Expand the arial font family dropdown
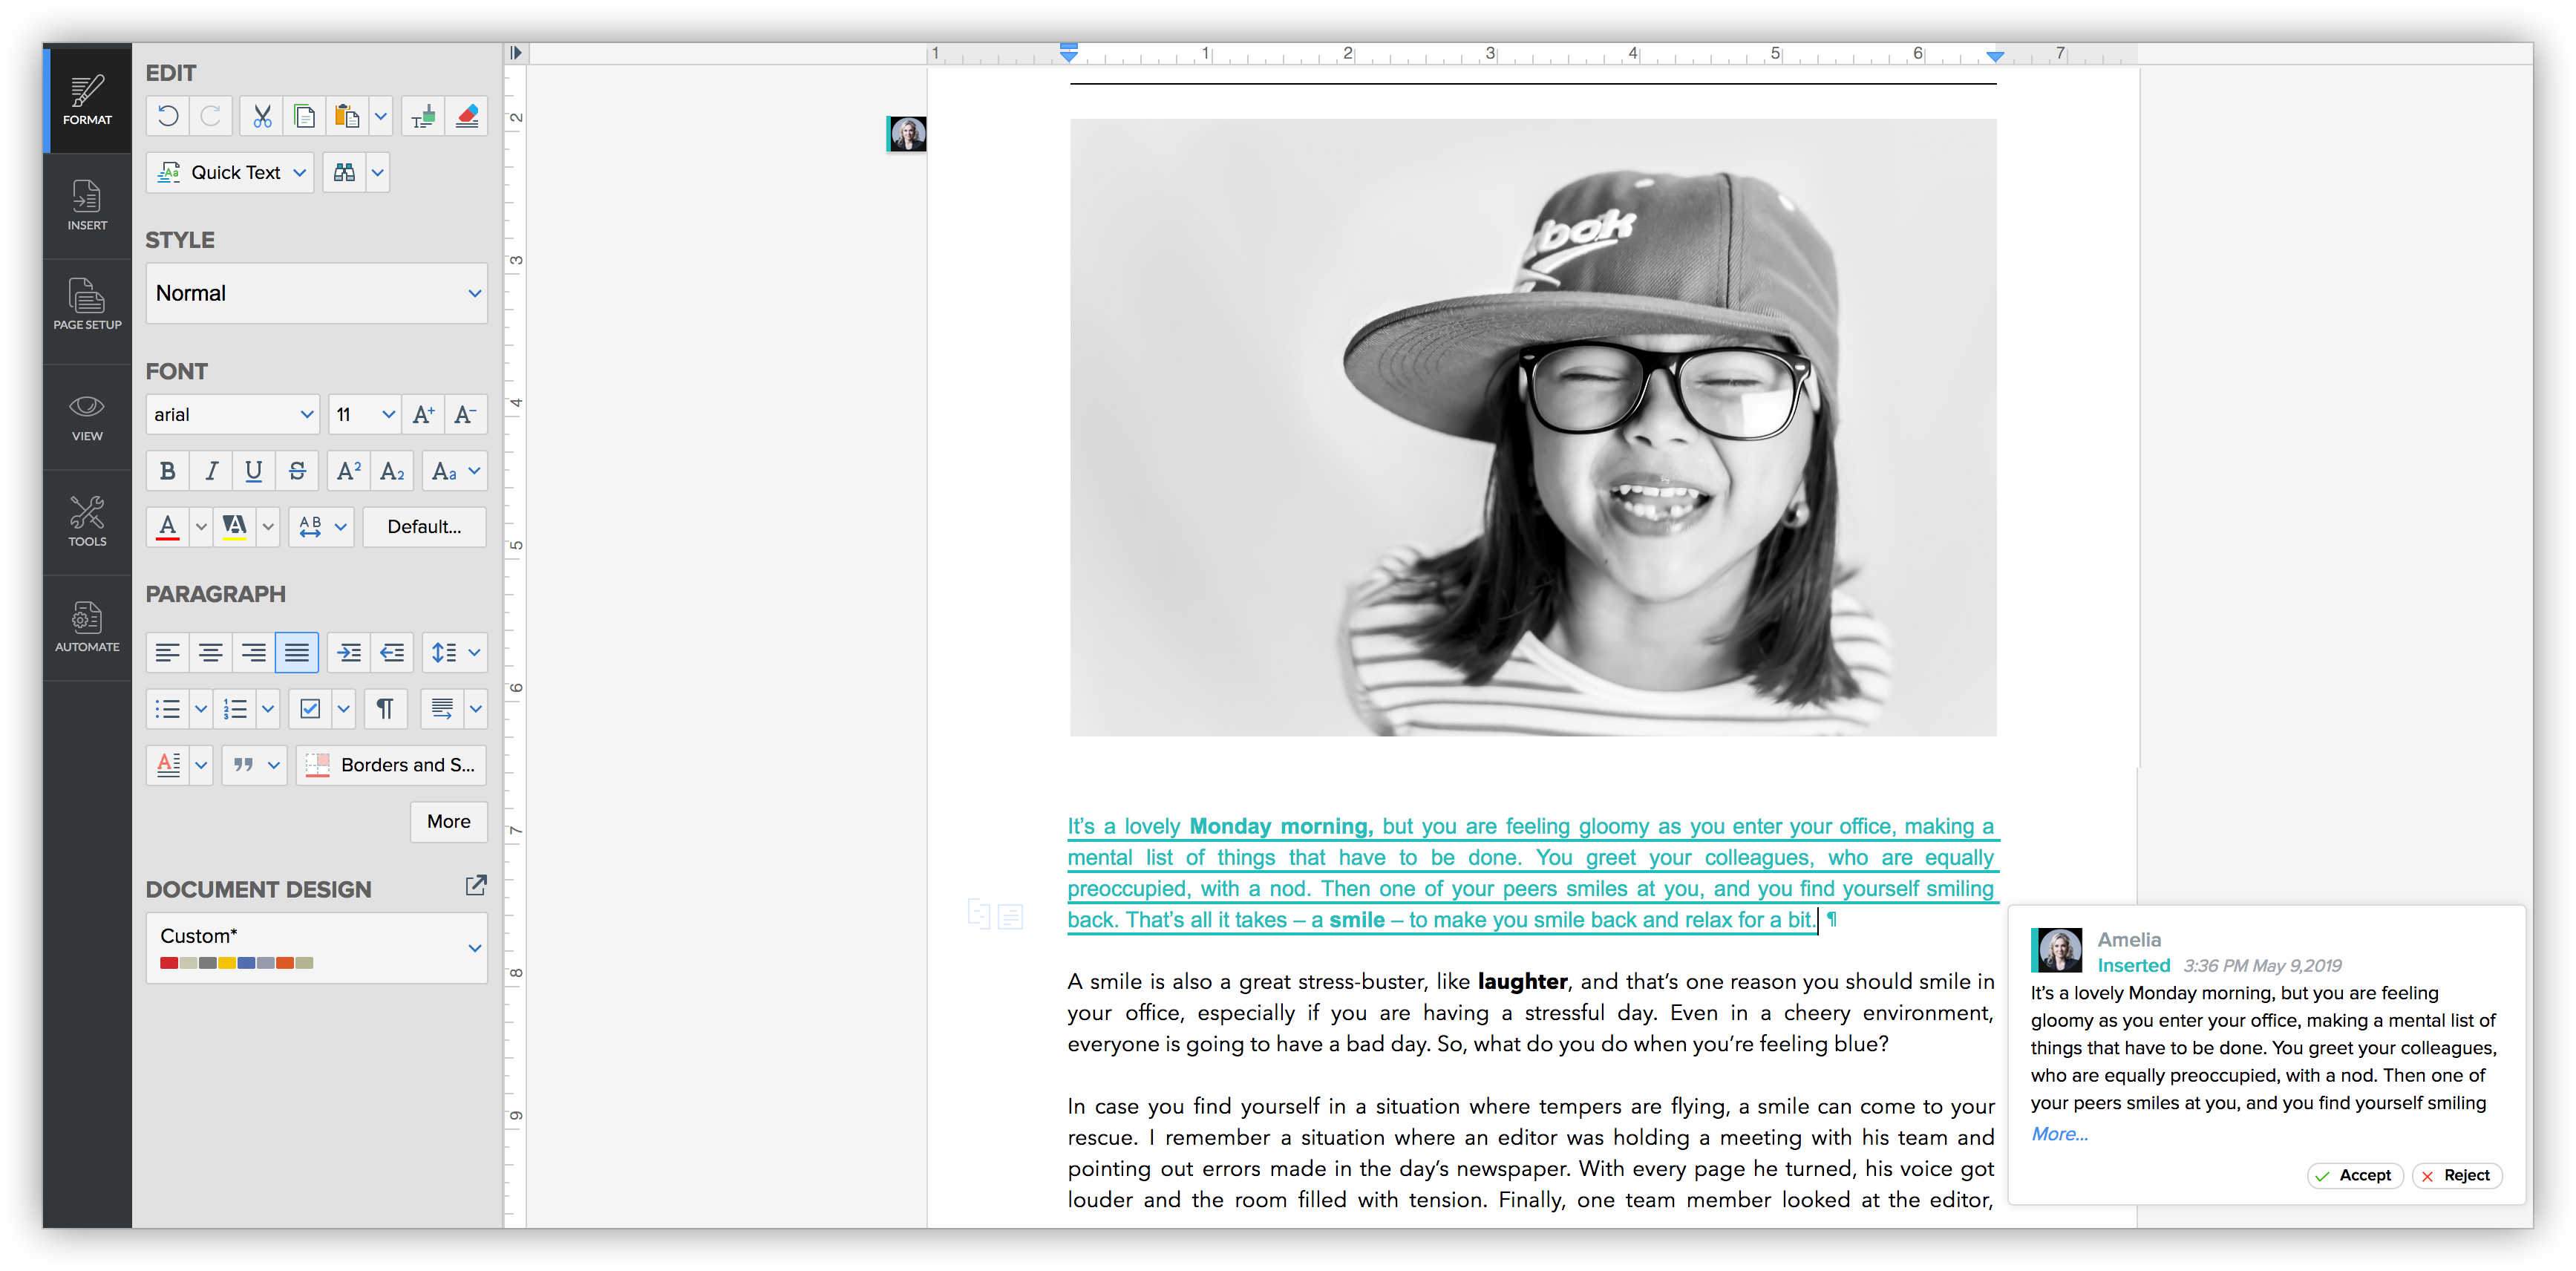 232,415
